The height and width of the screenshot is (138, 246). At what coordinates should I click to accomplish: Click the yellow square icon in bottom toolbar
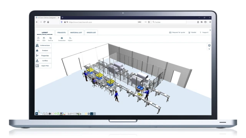click(86, 114)
